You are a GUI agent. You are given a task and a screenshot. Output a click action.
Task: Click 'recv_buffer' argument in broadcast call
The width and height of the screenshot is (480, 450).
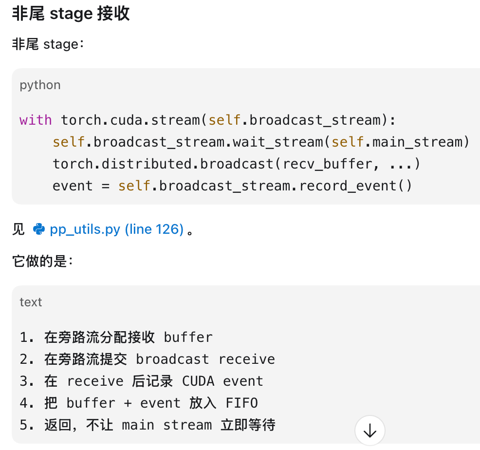click(327, 164)
